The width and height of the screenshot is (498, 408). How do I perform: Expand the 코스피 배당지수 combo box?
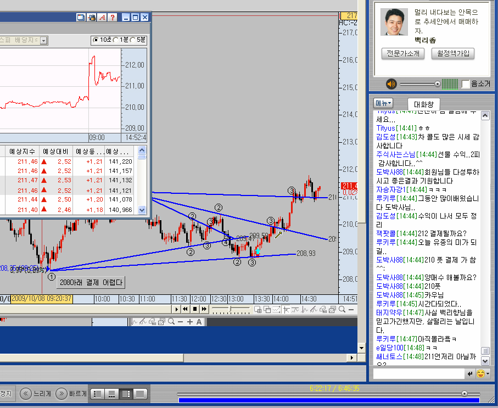44,40
